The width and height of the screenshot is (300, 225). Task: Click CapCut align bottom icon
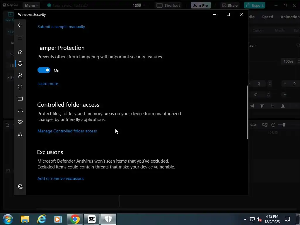(283, 106)
